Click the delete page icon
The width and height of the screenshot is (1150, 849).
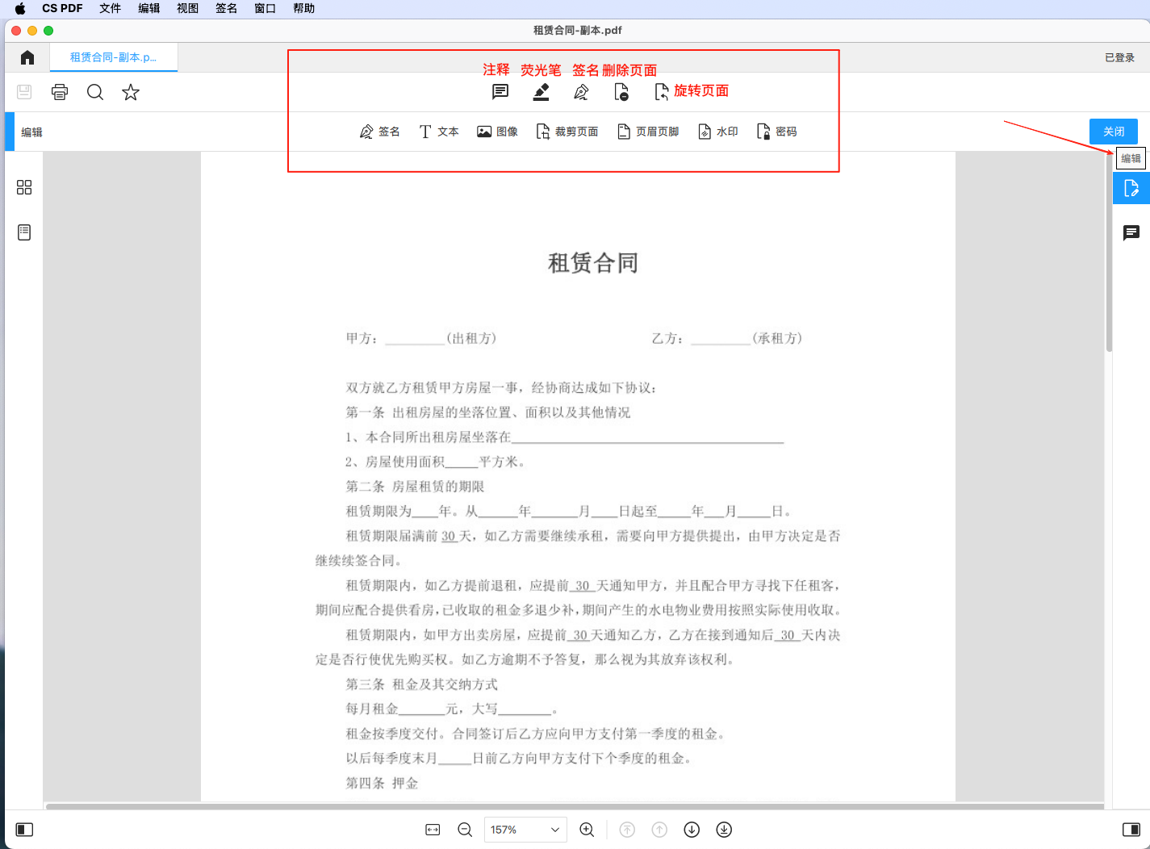621,92
